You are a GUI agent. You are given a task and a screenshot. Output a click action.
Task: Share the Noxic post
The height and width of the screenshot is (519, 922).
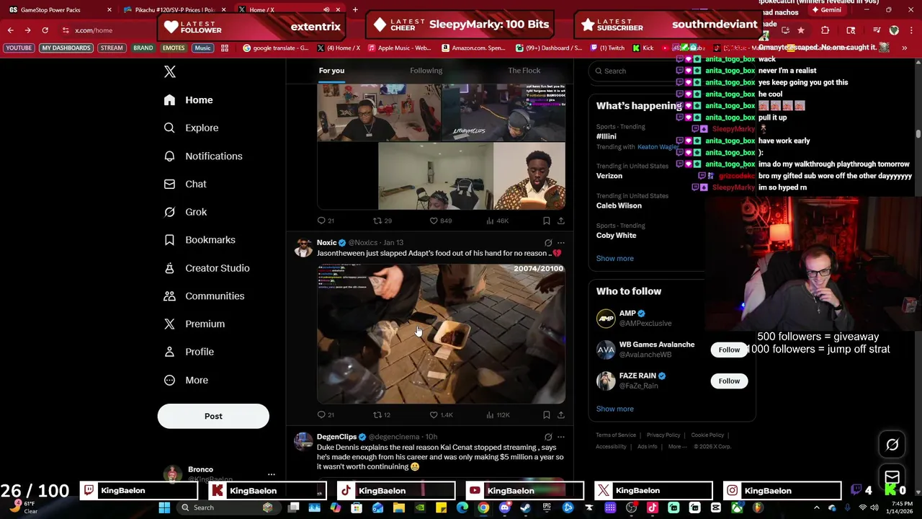[x=561, y=415]
